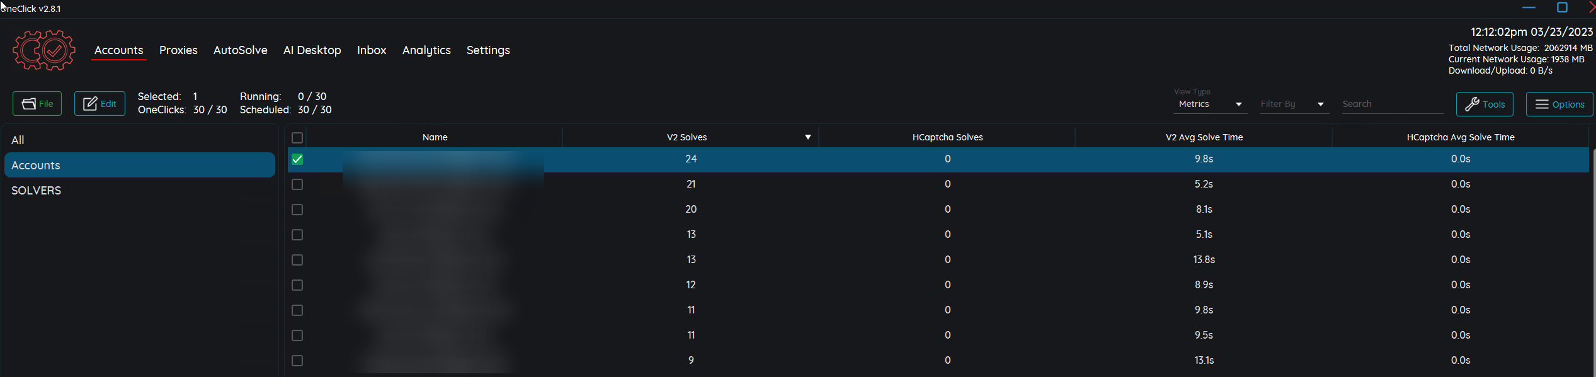Go to the Analytics tab
The width and height of the screenshot is (1596, 377).
coord(426,50)
